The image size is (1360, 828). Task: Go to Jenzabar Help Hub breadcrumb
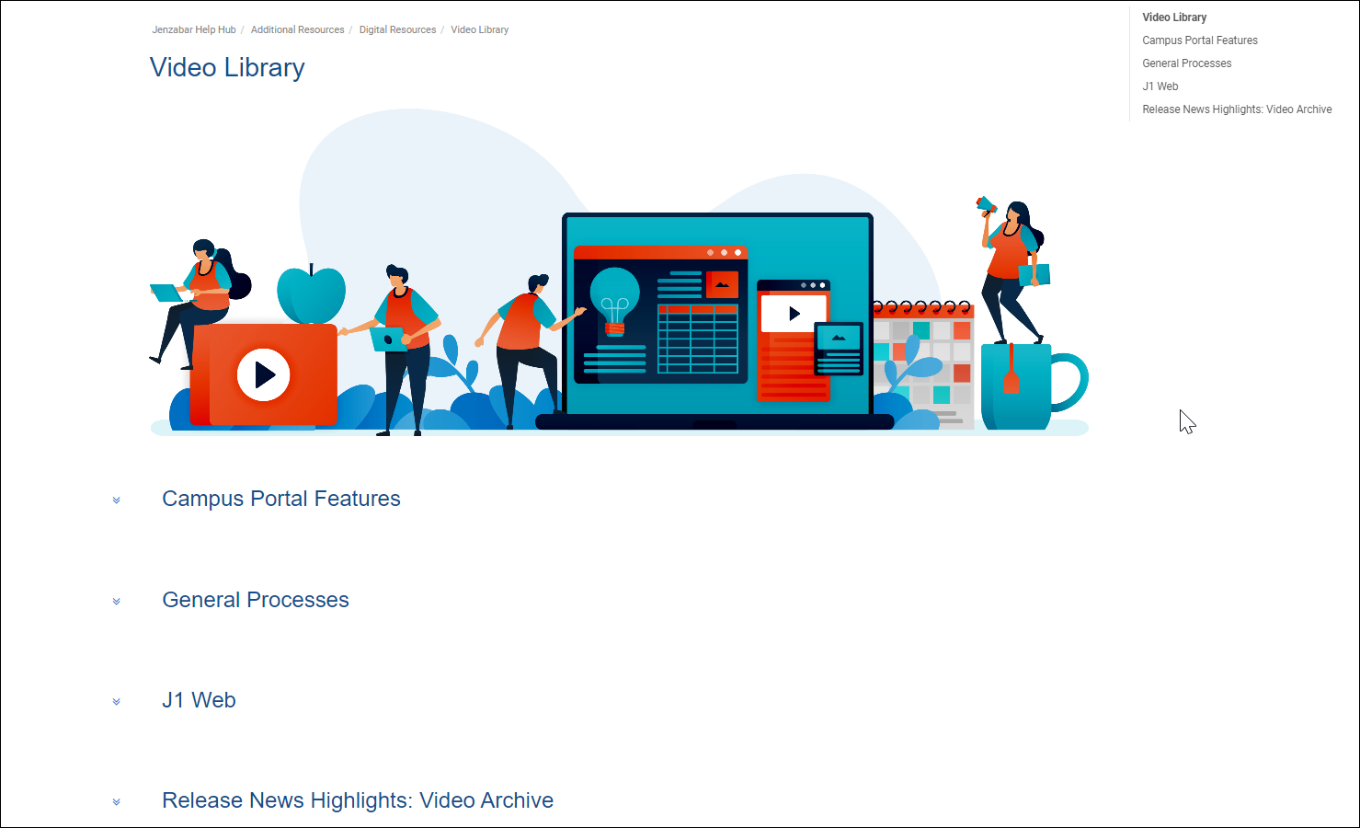click(194, 29)
